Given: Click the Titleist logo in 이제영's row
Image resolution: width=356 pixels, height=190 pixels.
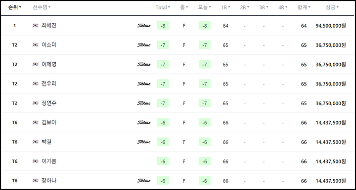Looking at the screenshot, I should coord(143,64).
